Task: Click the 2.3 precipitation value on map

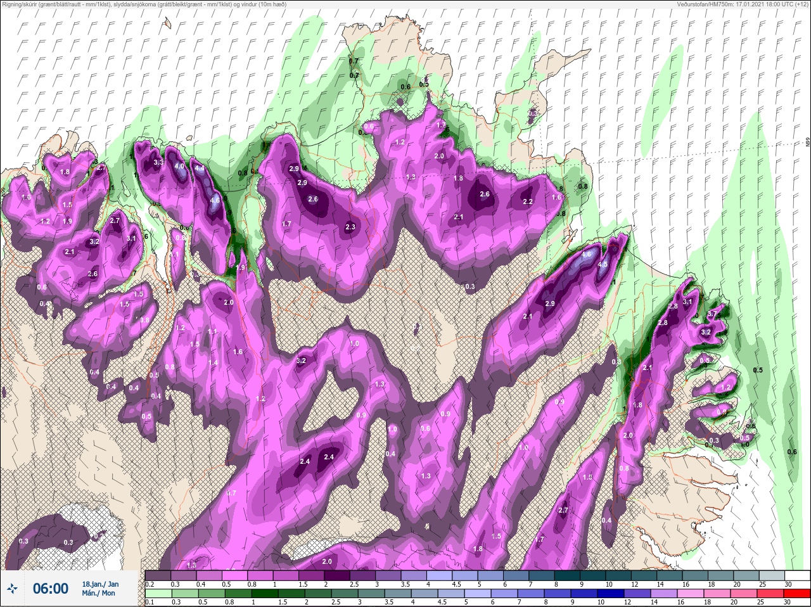Action: tap(350, 227)
